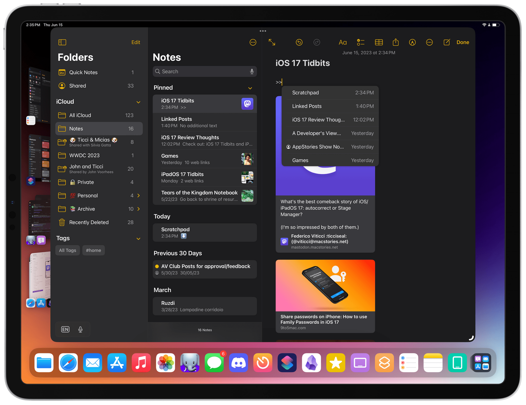Image resolution: width=526 pixels, height=405 pixels.
Task: Click the Search notes field
Action: coord(205,71)
